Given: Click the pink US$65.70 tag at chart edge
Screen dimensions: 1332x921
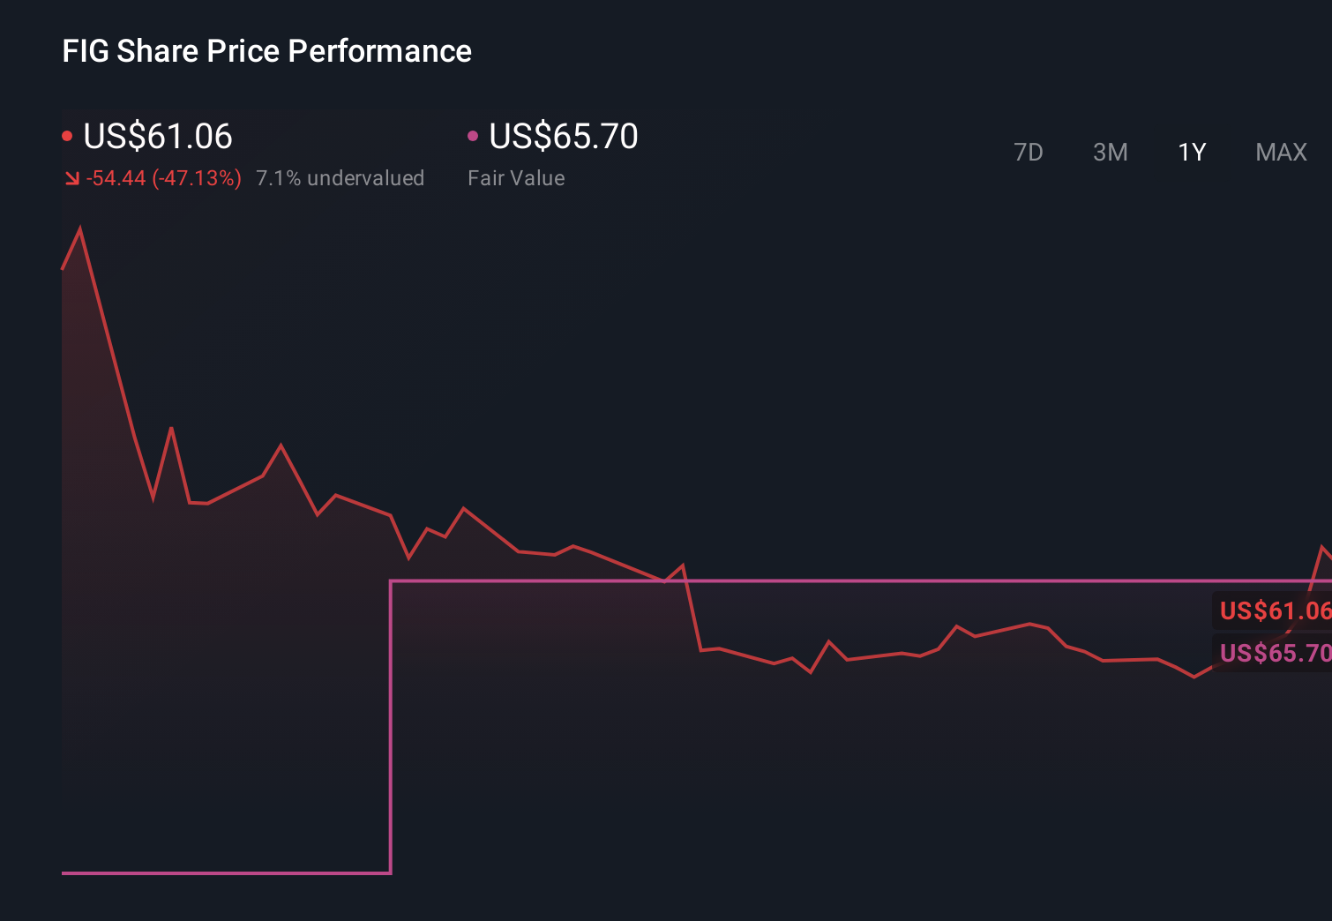Looking at the screenshot, I should (x=1274, y=653).
